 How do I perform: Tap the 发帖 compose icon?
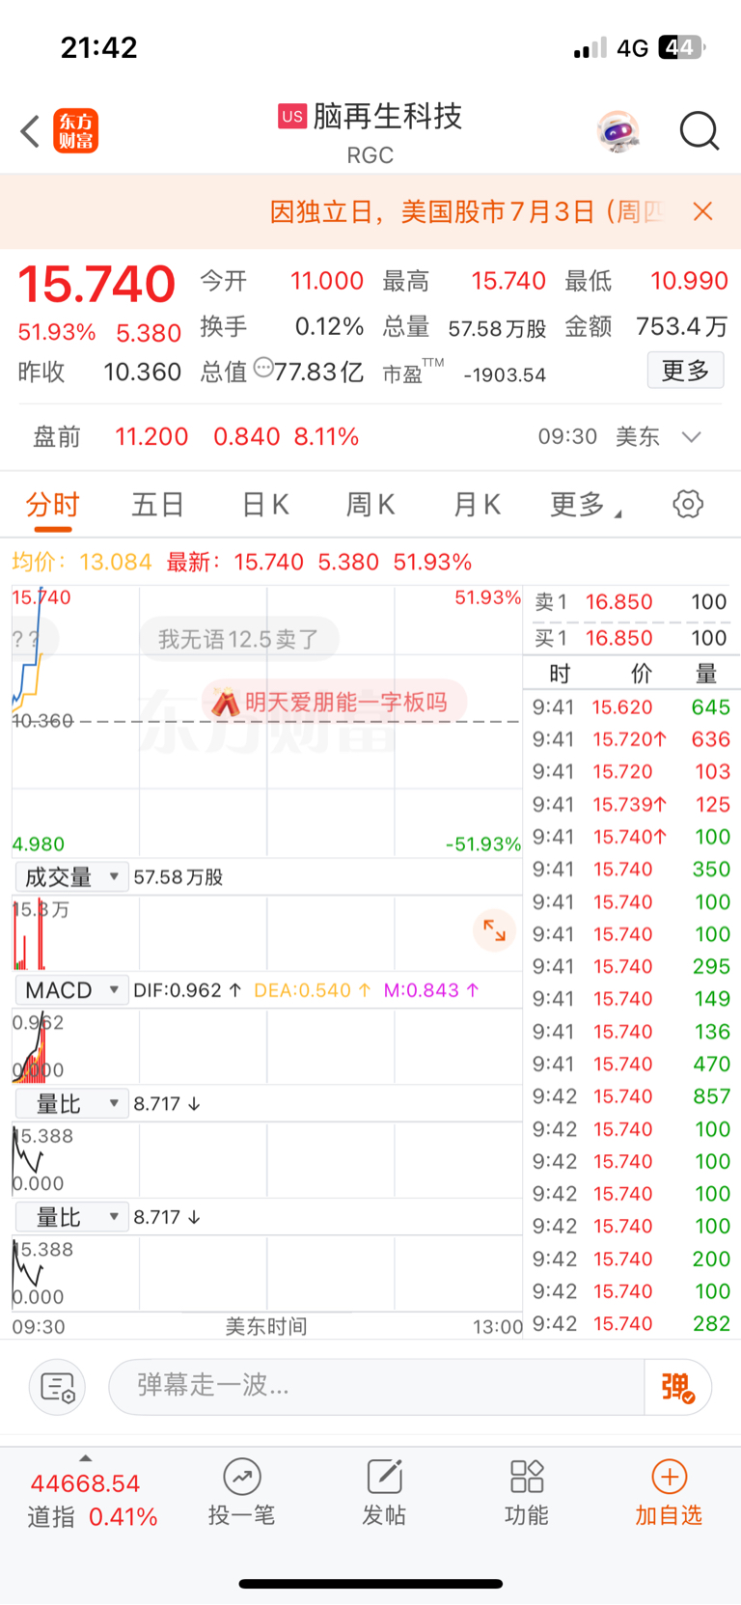coord(384,1477)
